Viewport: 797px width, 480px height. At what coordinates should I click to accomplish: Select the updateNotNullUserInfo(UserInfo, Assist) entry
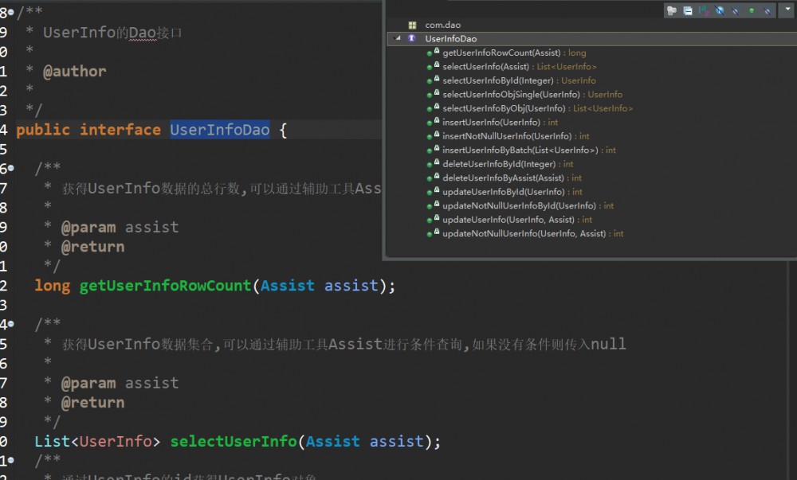tap(522, 233)
